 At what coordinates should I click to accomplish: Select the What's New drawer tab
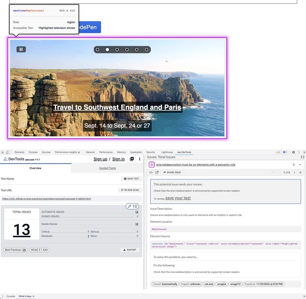pyautogui.click(x=25, y=296)
